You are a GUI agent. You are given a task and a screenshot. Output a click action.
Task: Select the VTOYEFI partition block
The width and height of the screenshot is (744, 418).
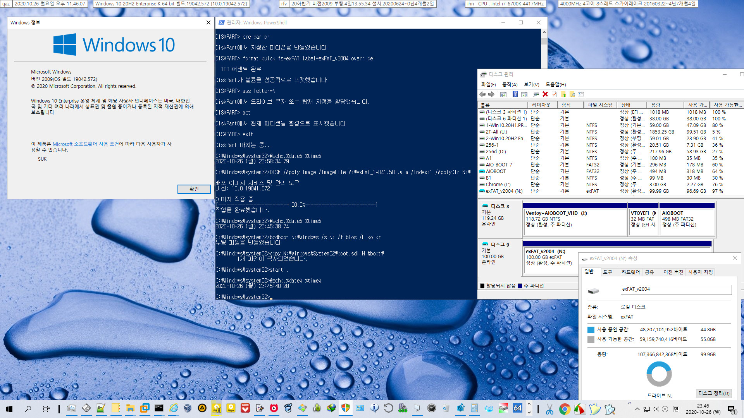[643, 219]
